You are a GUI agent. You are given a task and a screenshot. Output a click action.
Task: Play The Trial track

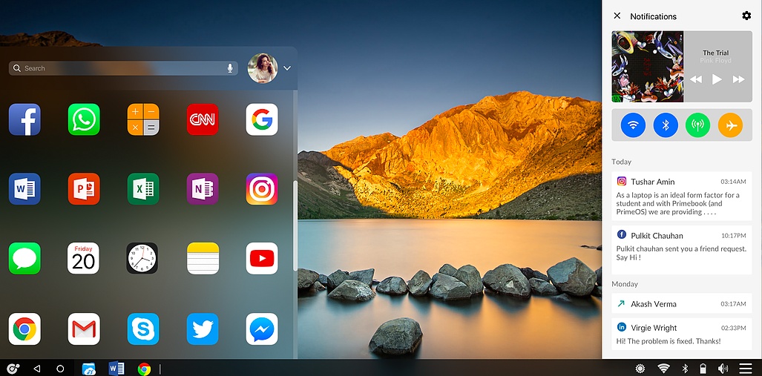point(717,79)
